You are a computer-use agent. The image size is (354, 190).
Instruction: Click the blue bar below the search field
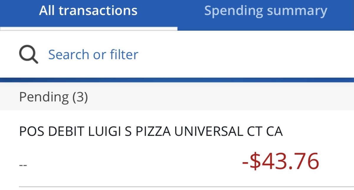(x=177, y=80)
